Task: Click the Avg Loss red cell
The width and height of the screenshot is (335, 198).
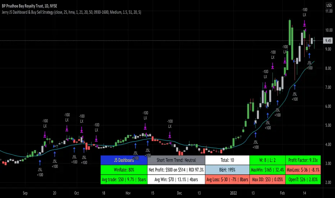Action: 227,179
